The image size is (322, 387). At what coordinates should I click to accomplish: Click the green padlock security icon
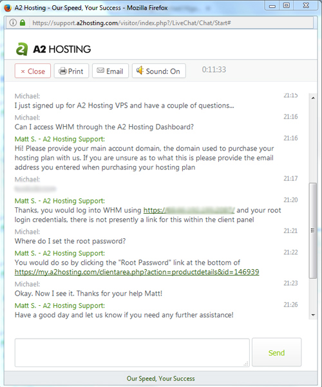tap(23, 23)
